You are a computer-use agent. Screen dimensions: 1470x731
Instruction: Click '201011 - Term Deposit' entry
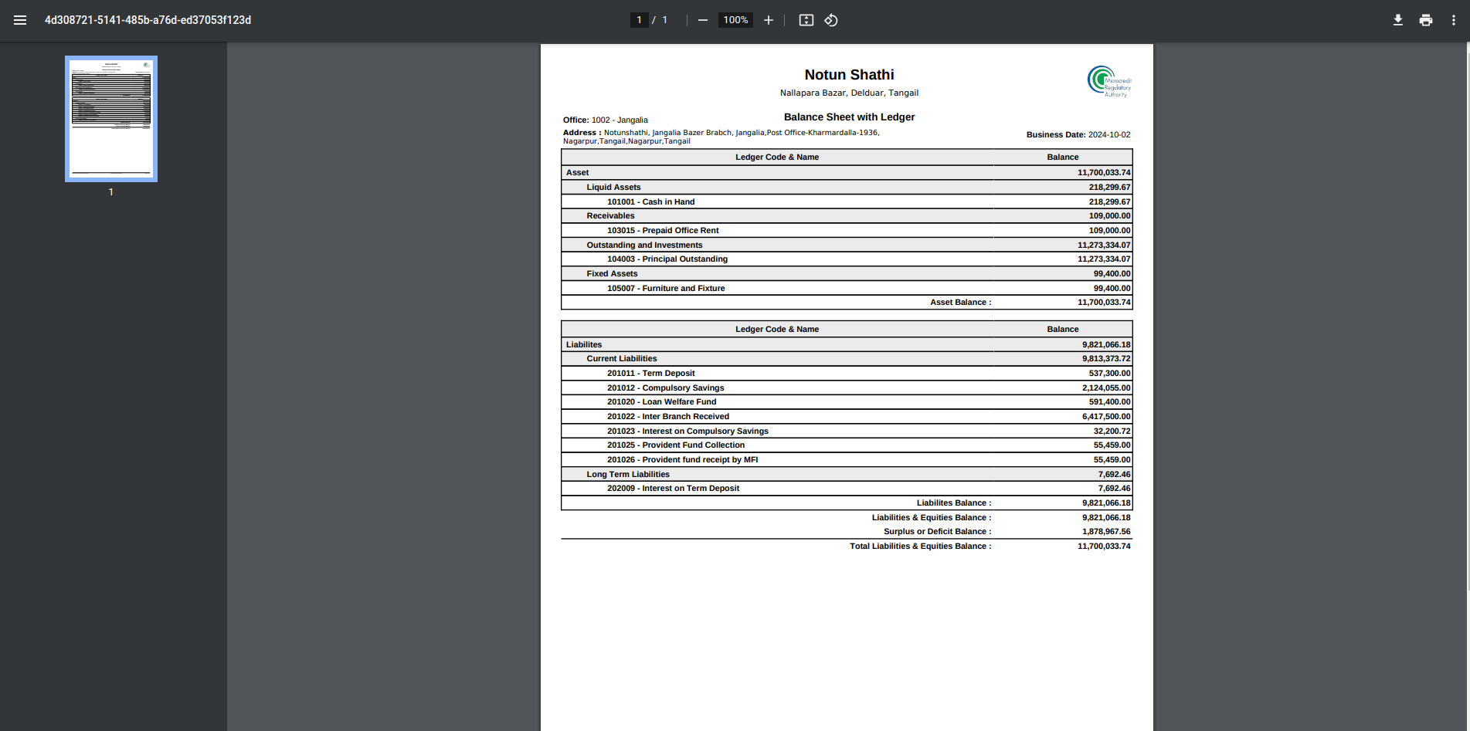[x=651, y=374]
